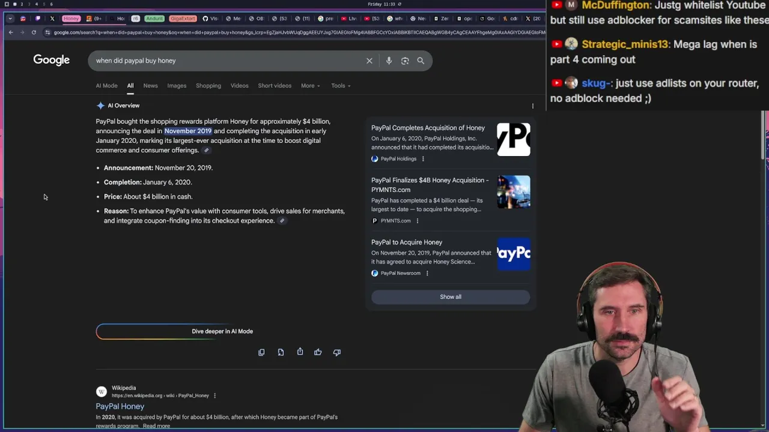The image size is (769, 432).
Task: Select the Images search tab
Action: [177, 86]
